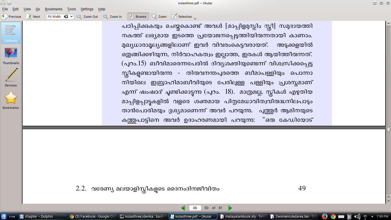Click the kulasthree.pdf – Okular taskbar entry

(193, 217)
